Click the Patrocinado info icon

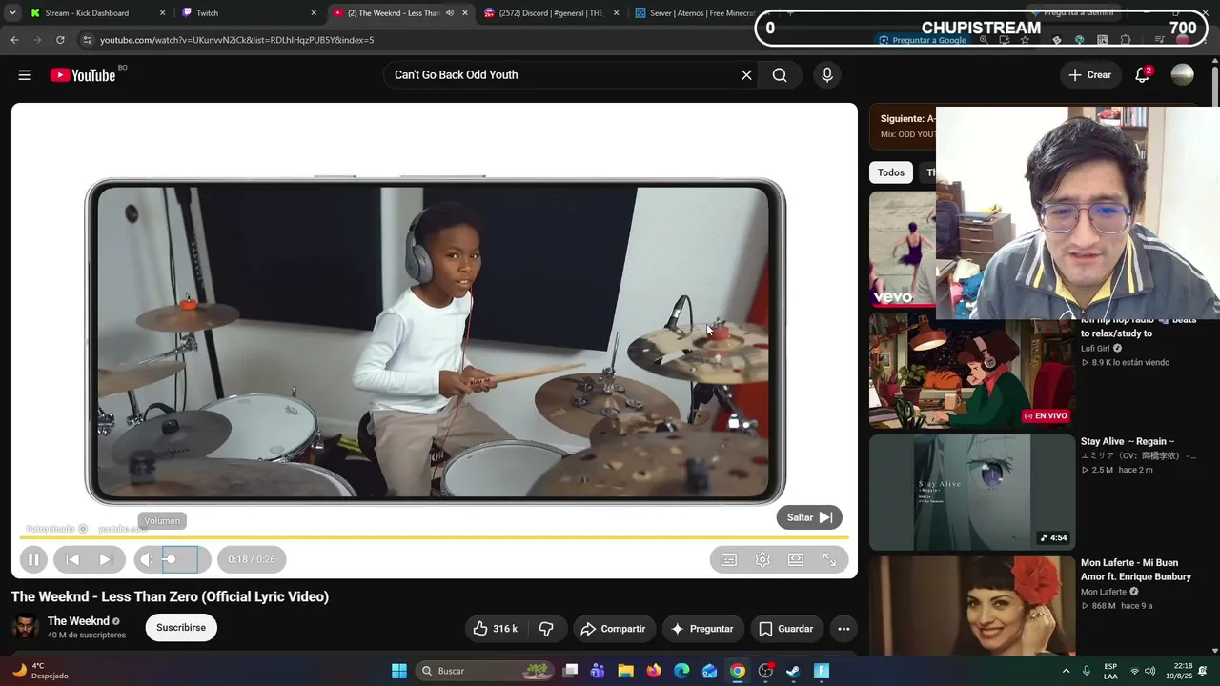click(x=83, y=529)
